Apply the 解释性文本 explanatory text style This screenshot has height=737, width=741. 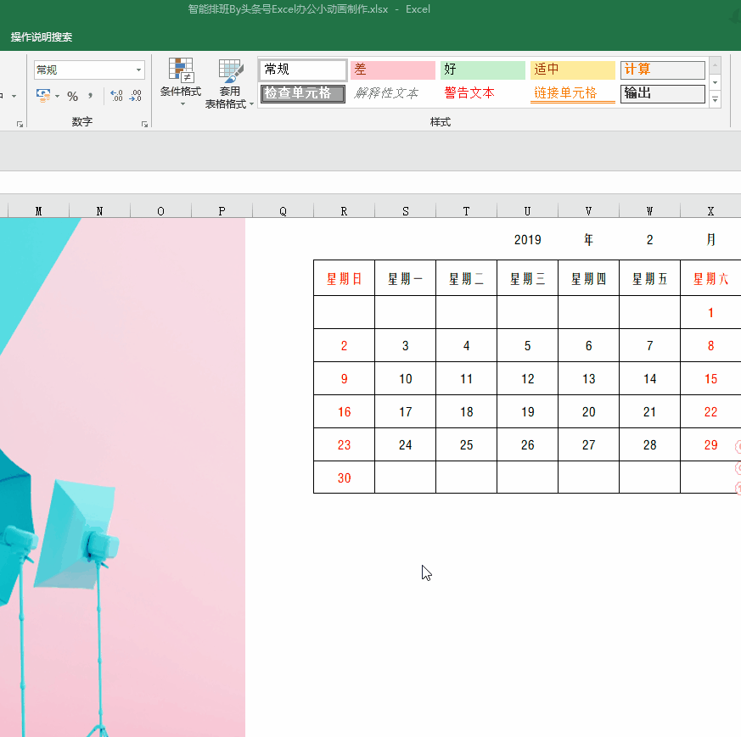tap(393, 93)
